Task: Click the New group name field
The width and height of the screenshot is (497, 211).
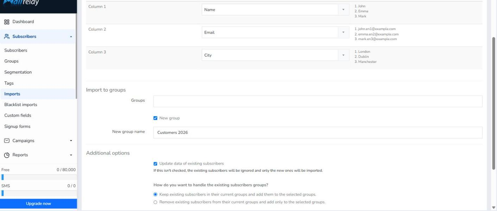Action: click(x=318, y=133)
